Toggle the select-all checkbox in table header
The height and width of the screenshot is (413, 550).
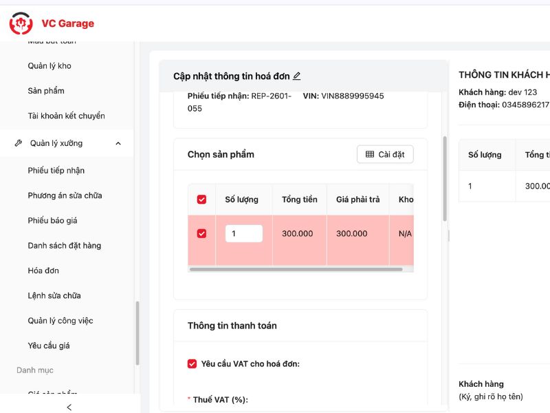(x=201, y=200)
